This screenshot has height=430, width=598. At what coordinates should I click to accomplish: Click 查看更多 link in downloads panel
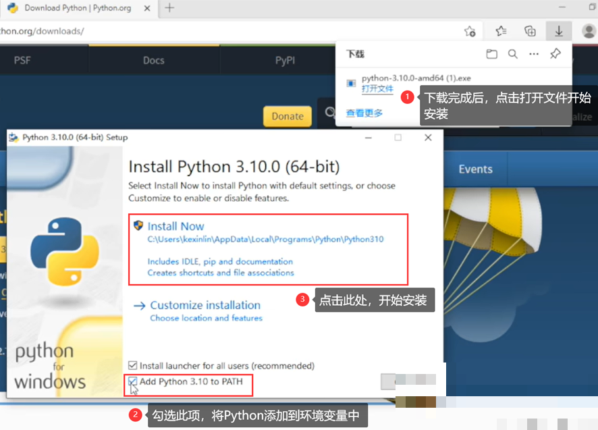pos(364,113)
